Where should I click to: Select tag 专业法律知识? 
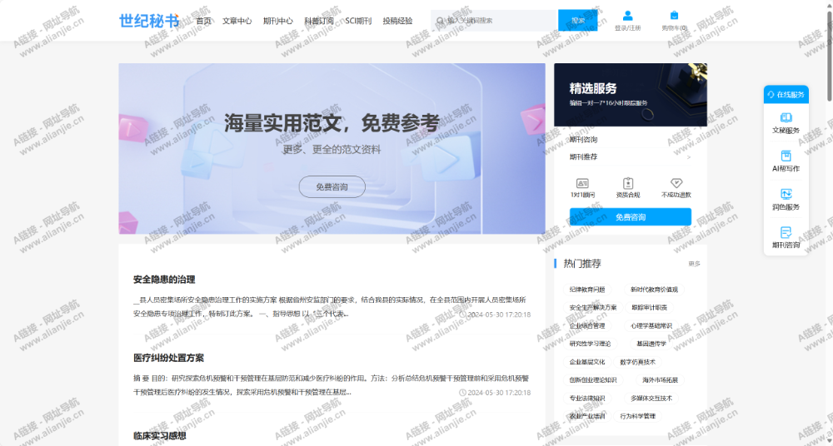pyautogui.click(x=587, y=399)
